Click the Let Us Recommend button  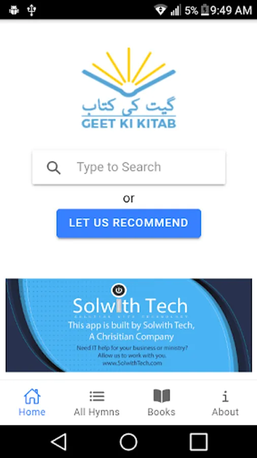point(129,223)
